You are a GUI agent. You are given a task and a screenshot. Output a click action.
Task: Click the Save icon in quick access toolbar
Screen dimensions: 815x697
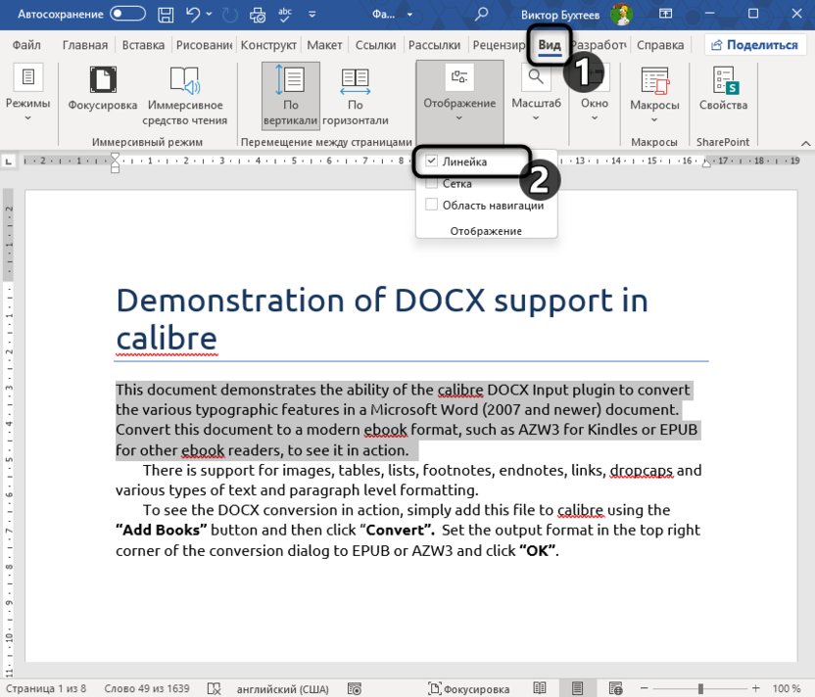pyautogui.click(x=166, y=14)
